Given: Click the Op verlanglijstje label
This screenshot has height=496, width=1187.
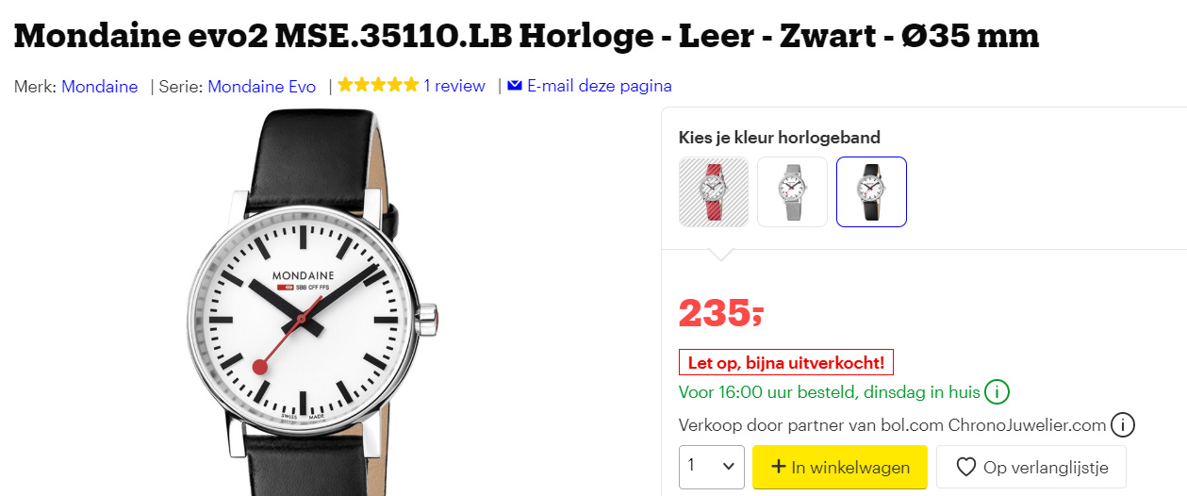Looking at the screenshot, I should [x=1046, y=467].
